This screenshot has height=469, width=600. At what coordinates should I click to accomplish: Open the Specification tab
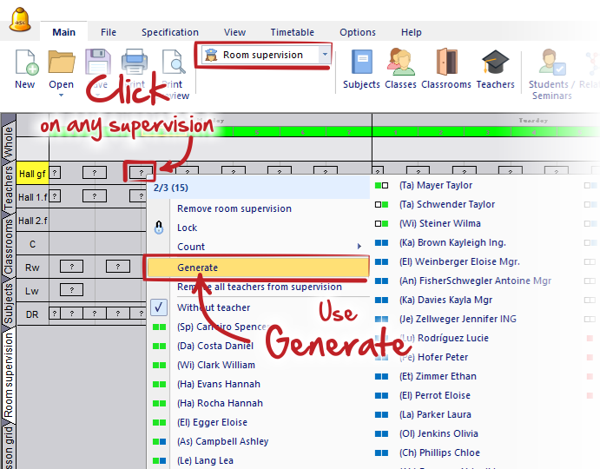169,32
